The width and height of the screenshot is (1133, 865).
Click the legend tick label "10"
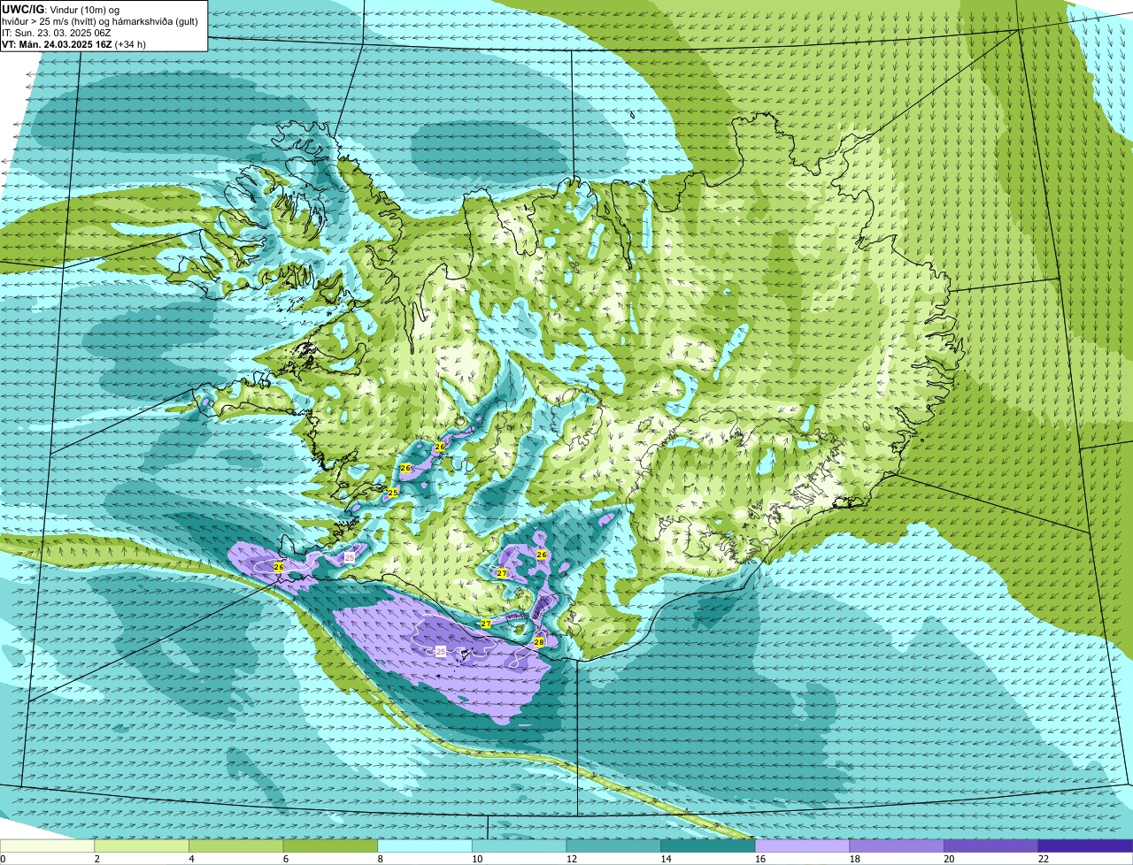[x=477, y=859]
